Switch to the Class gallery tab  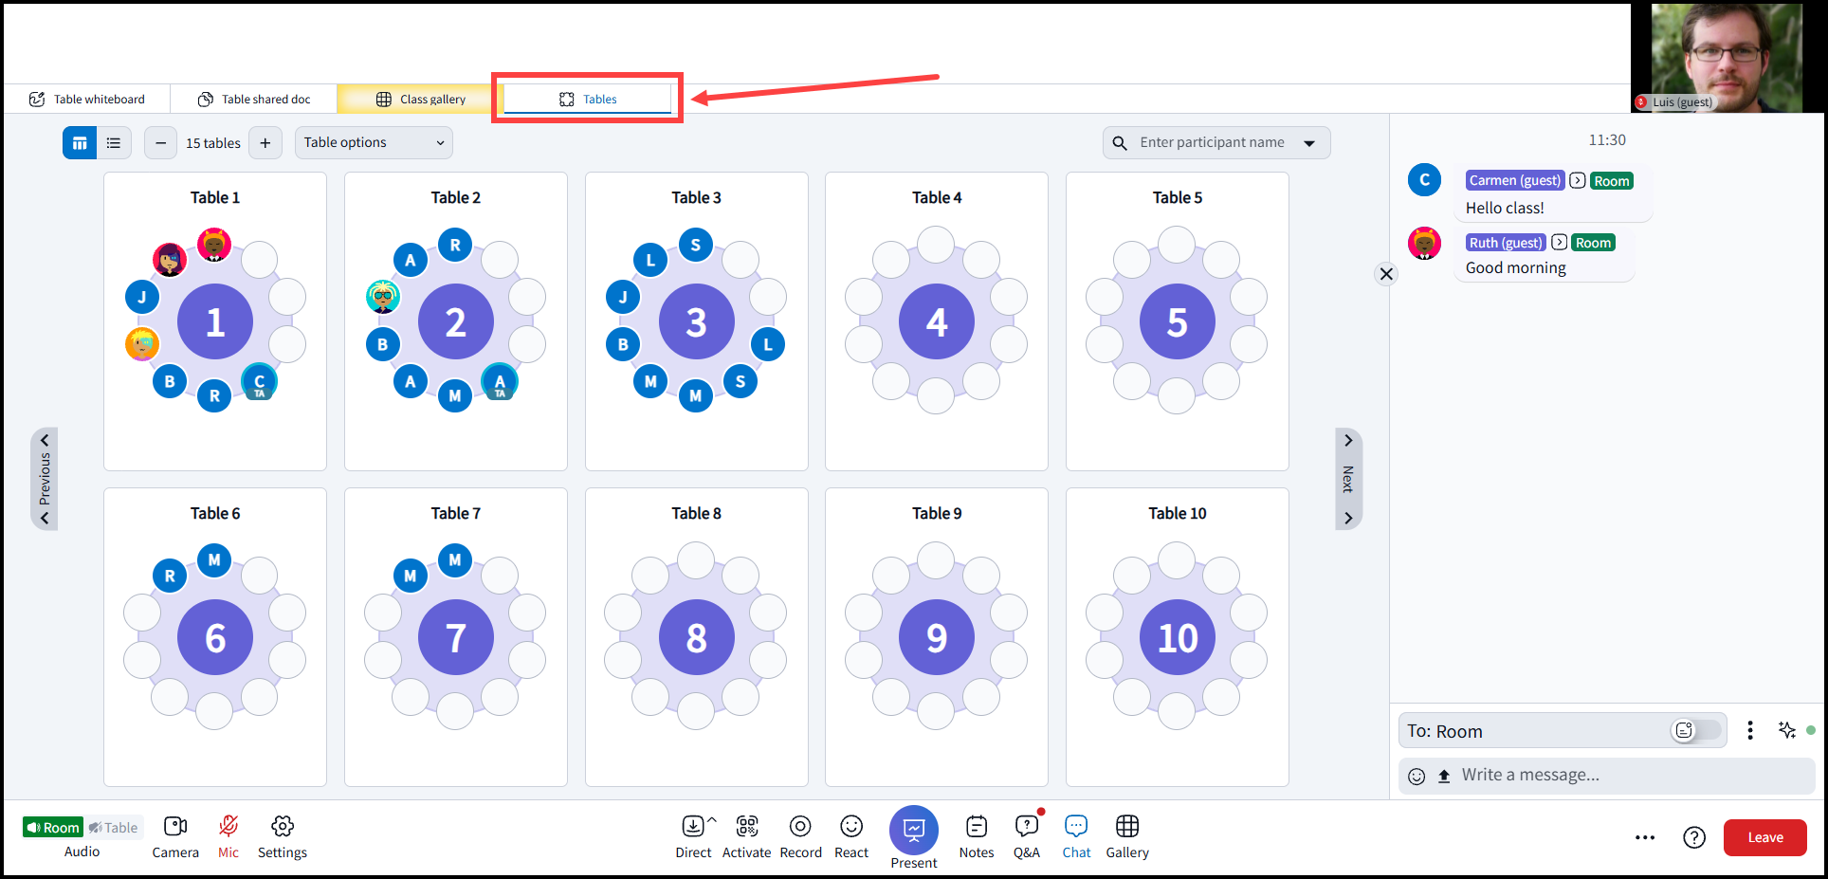[x=421, y=99]
